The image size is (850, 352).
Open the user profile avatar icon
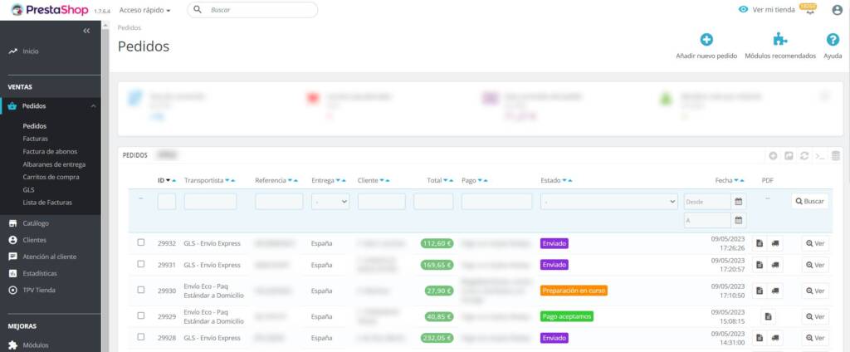point(835,10)
